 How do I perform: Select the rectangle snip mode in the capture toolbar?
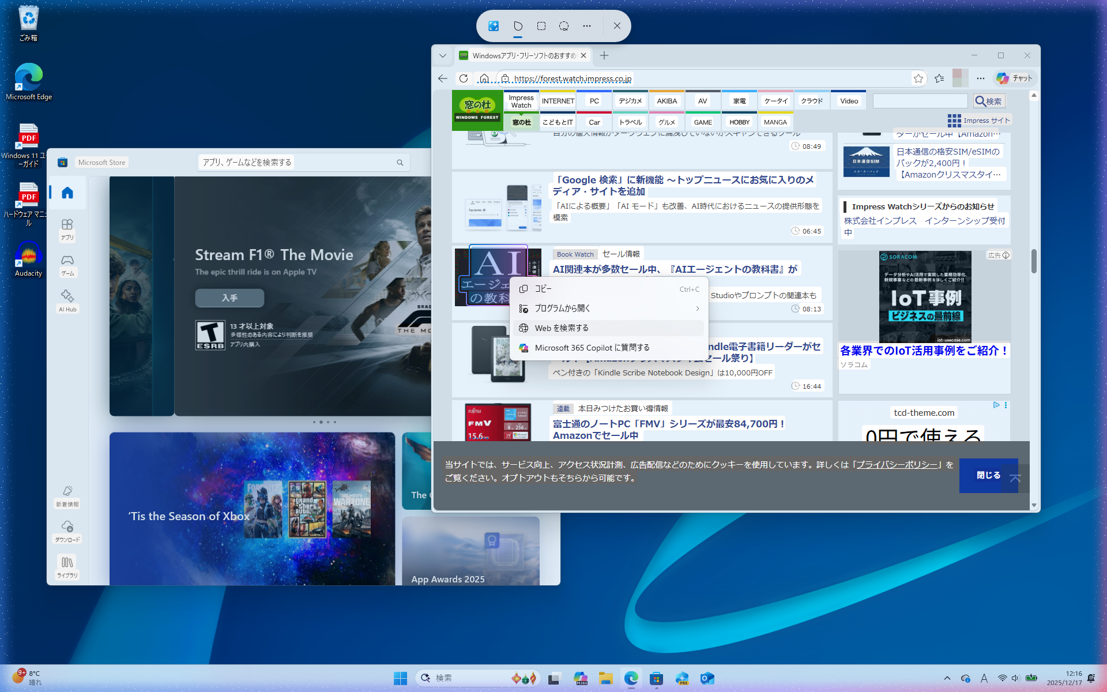(x=541, y=26)
